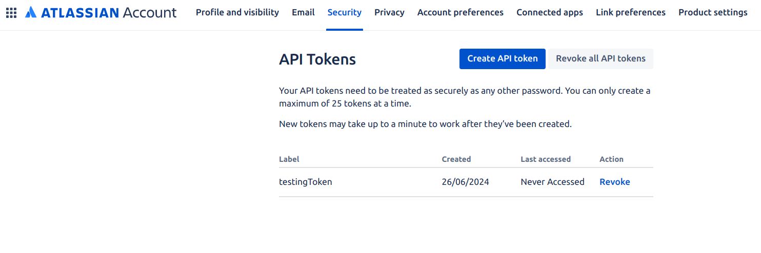
Task: Click the Action column header
Action: click(611, 159)
